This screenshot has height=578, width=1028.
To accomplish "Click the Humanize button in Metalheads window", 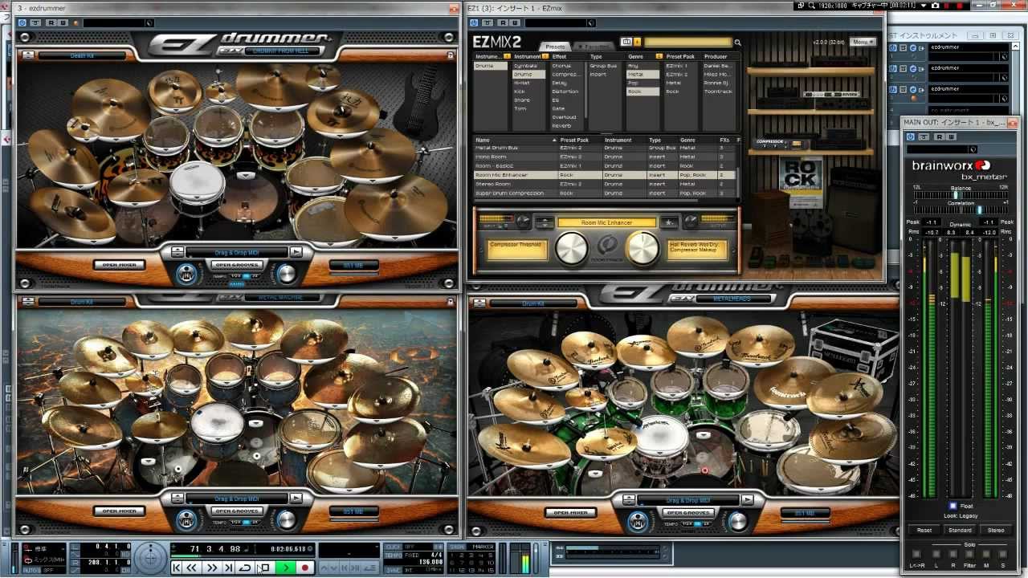I will 640,520.
